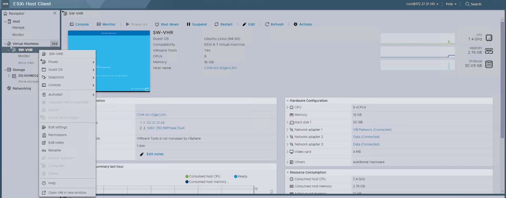
Task: Click the CPU chip icon beside 7.4 GHz
Action: (489, 38)
